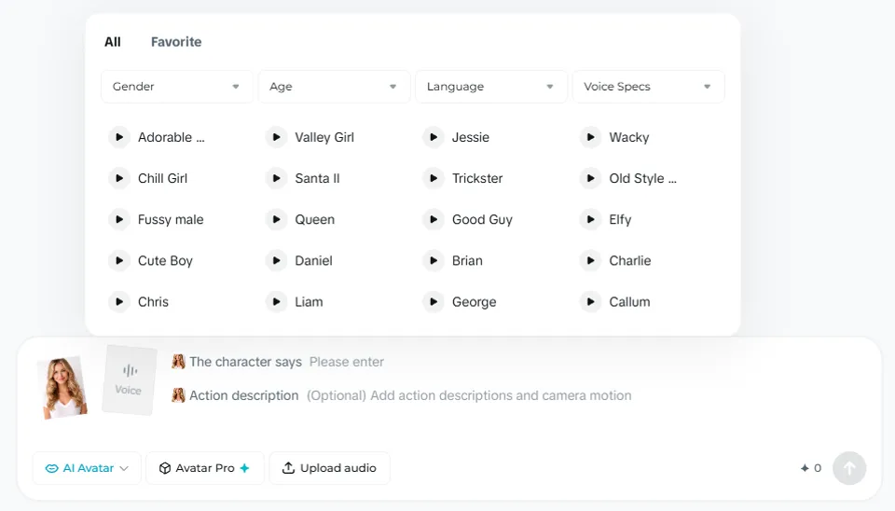Open the Age filter dropdown

coord(334,87)
